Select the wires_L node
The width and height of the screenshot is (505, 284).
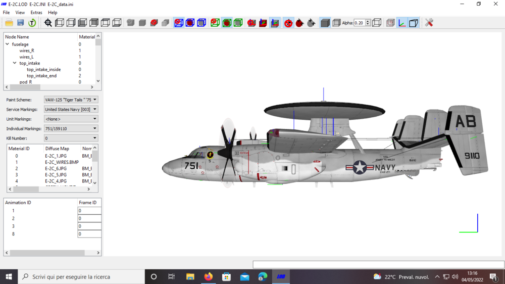[26, 57]
